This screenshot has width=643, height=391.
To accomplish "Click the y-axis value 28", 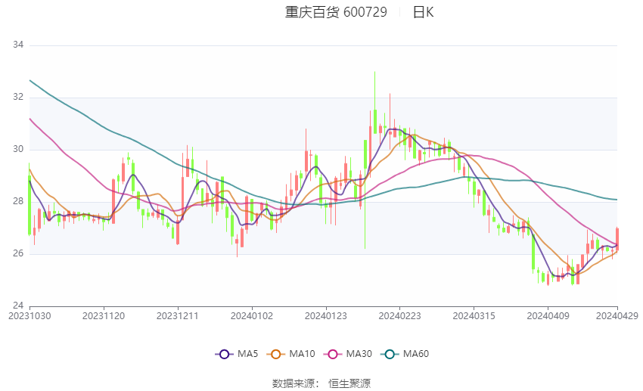I will coord(18,201).
